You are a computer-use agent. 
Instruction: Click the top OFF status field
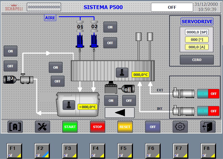[172, 7]
